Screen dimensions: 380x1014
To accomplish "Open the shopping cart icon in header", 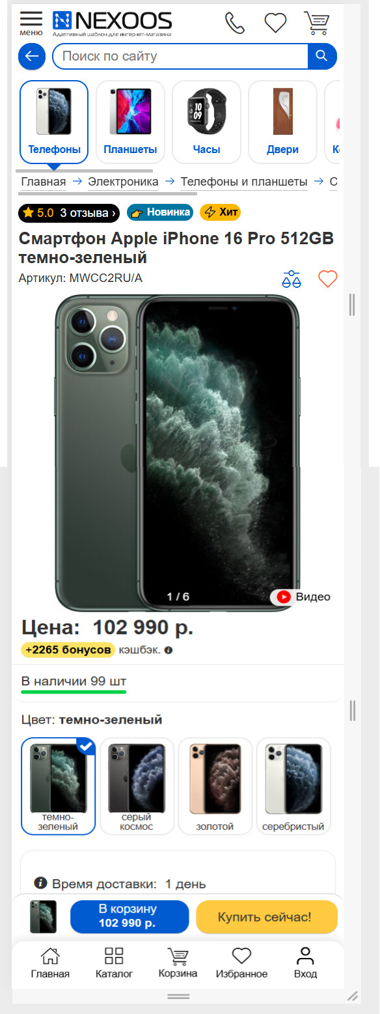I will click(x=316, y=23).
